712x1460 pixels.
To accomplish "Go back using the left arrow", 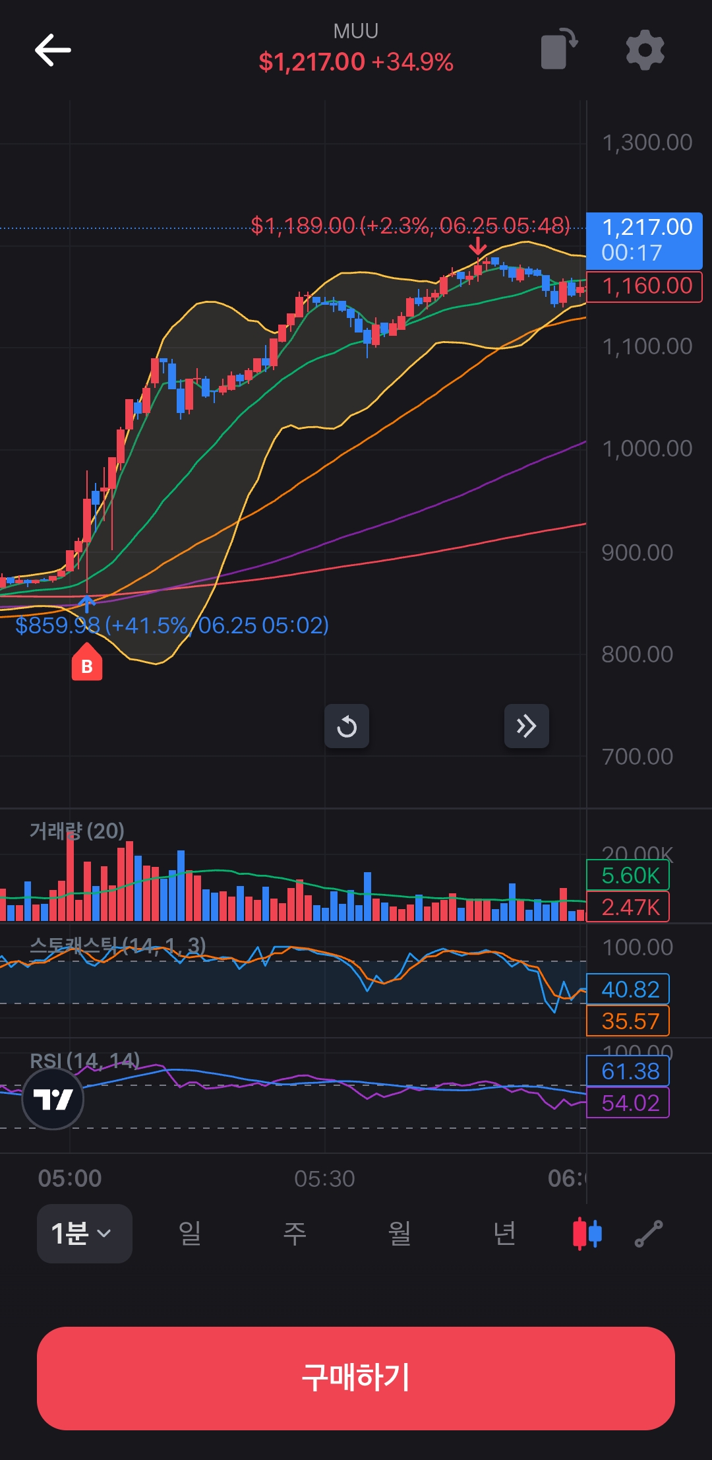I will point(53,50).
